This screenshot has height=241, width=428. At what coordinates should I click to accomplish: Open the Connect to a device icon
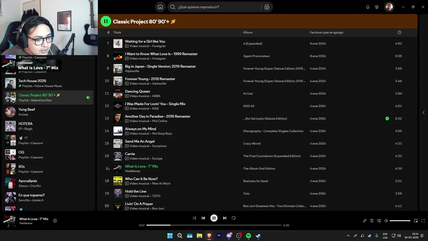[379, 221]
